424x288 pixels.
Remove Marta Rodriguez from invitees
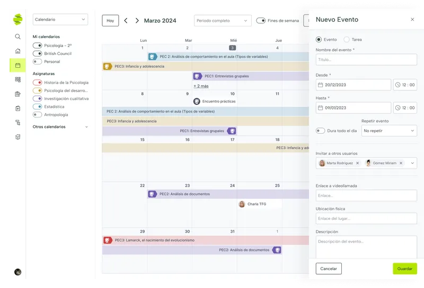[x=357, y=163]
